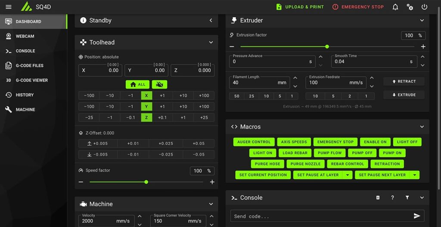Click the Extrusion factor slider handle
The width and height of the screenshot is (441, 227).
click(327, 46)
